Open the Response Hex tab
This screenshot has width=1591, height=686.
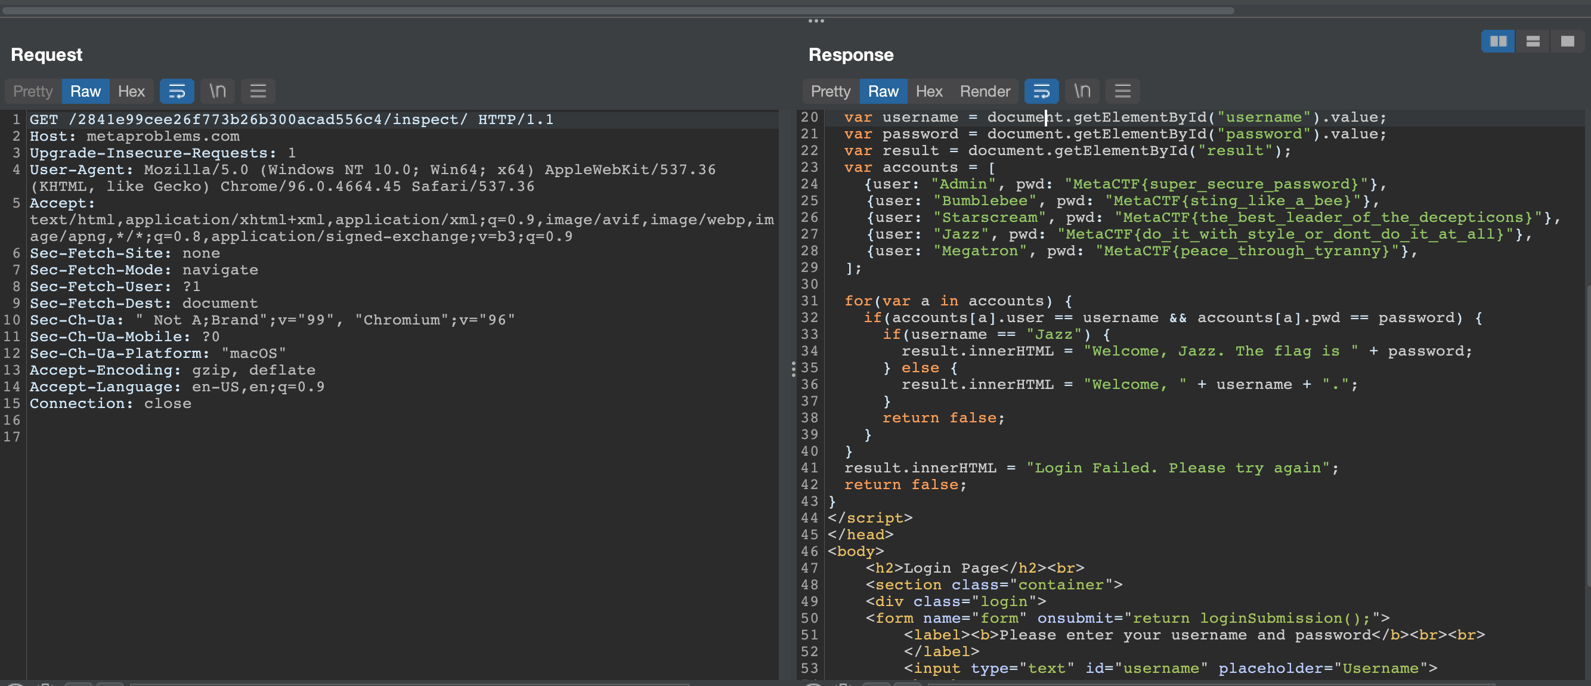[x=929, y=91]
